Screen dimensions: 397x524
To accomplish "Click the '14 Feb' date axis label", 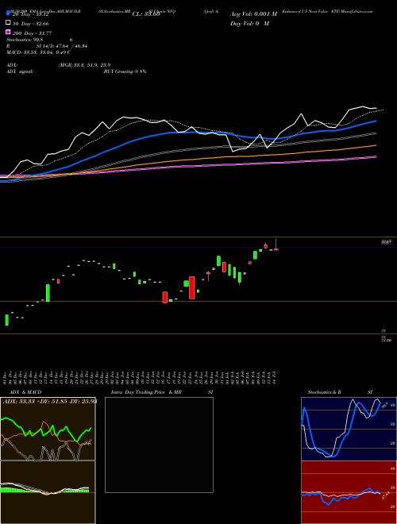I will click(276, 377).
